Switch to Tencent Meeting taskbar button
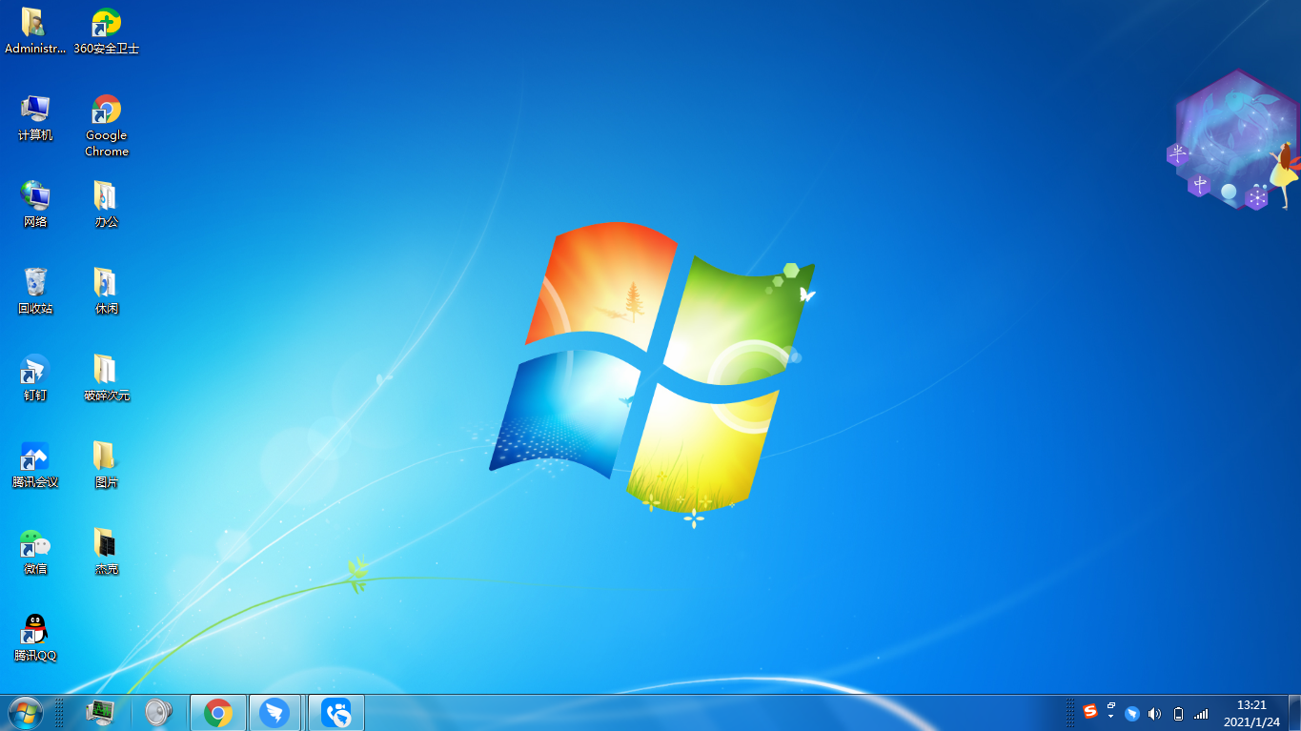This screenshot has height=731, width=1301. click(336, 712)
